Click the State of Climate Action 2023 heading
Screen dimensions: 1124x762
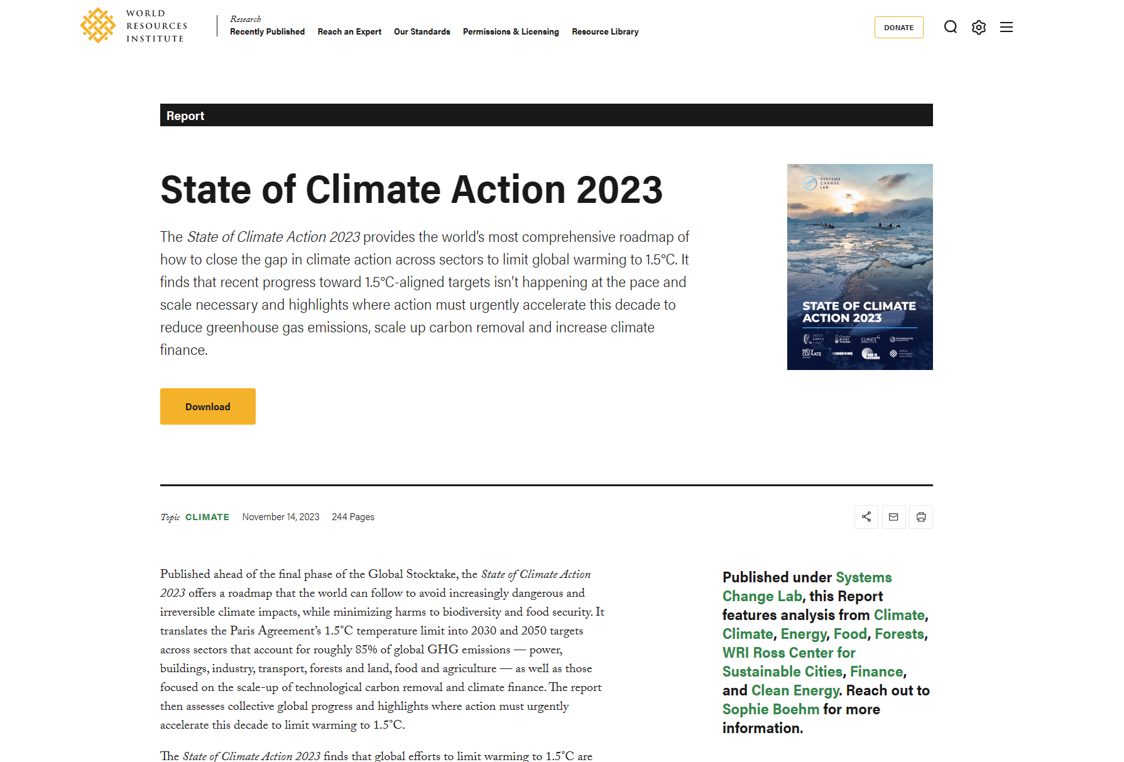coord(412,190)
